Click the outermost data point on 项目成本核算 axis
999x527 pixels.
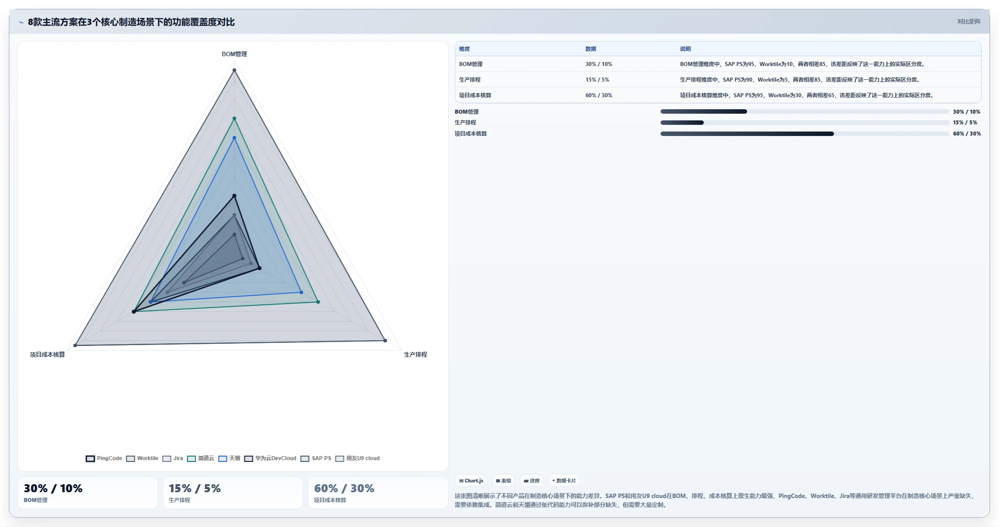pos(75,345)
